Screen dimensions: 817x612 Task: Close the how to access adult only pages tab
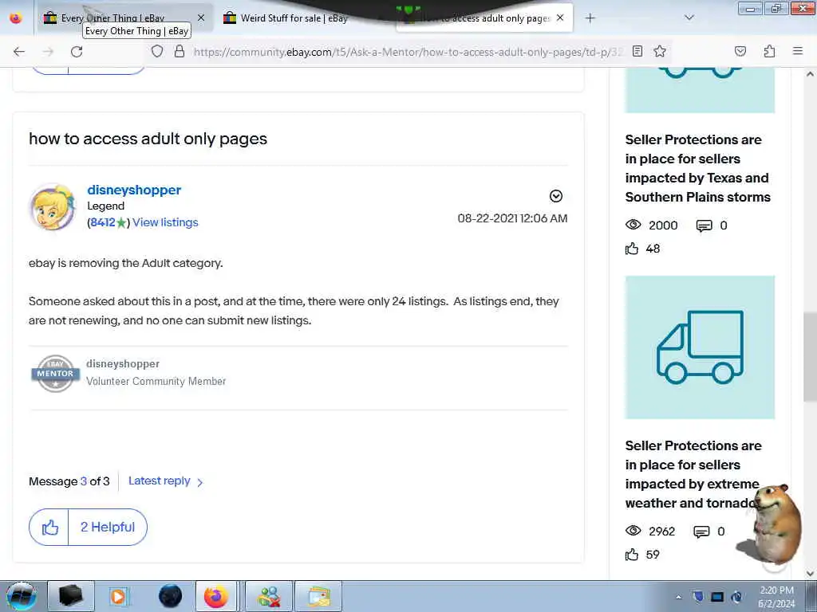click(560, 18)
